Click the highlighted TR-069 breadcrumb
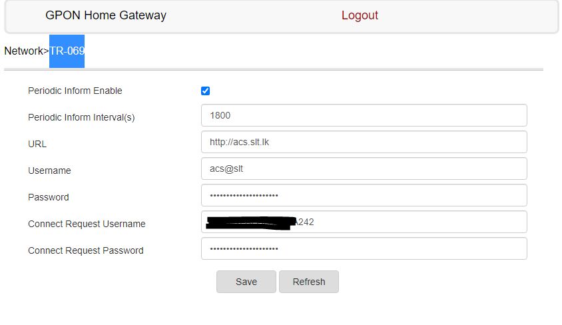 coord(67,51)
